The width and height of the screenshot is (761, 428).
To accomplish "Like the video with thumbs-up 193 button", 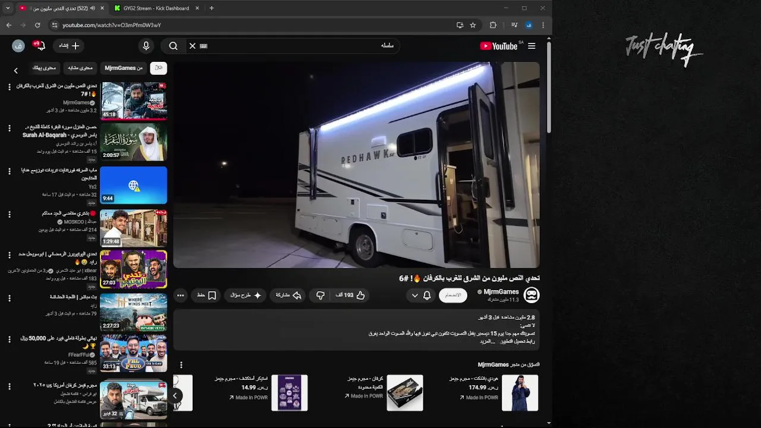I will [x=351, y=295].
